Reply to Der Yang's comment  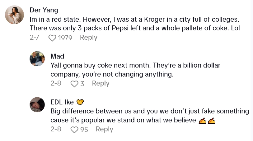(88, 37)
